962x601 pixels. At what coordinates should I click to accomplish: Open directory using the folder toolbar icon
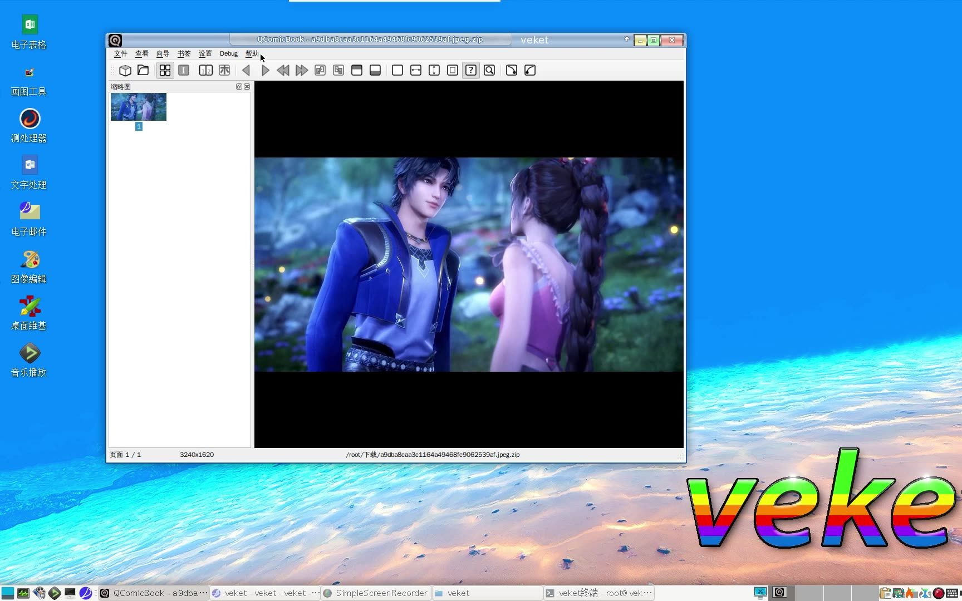[x=143, y=70]
